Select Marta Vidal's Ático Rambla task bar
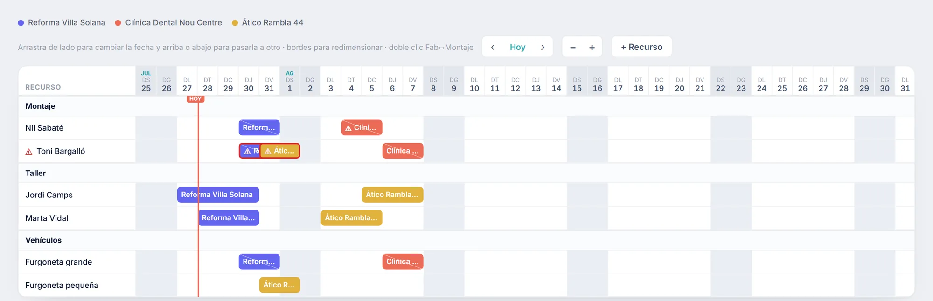Screen dimensions: 933x301 pyautogui.click(x=351, y=218)
